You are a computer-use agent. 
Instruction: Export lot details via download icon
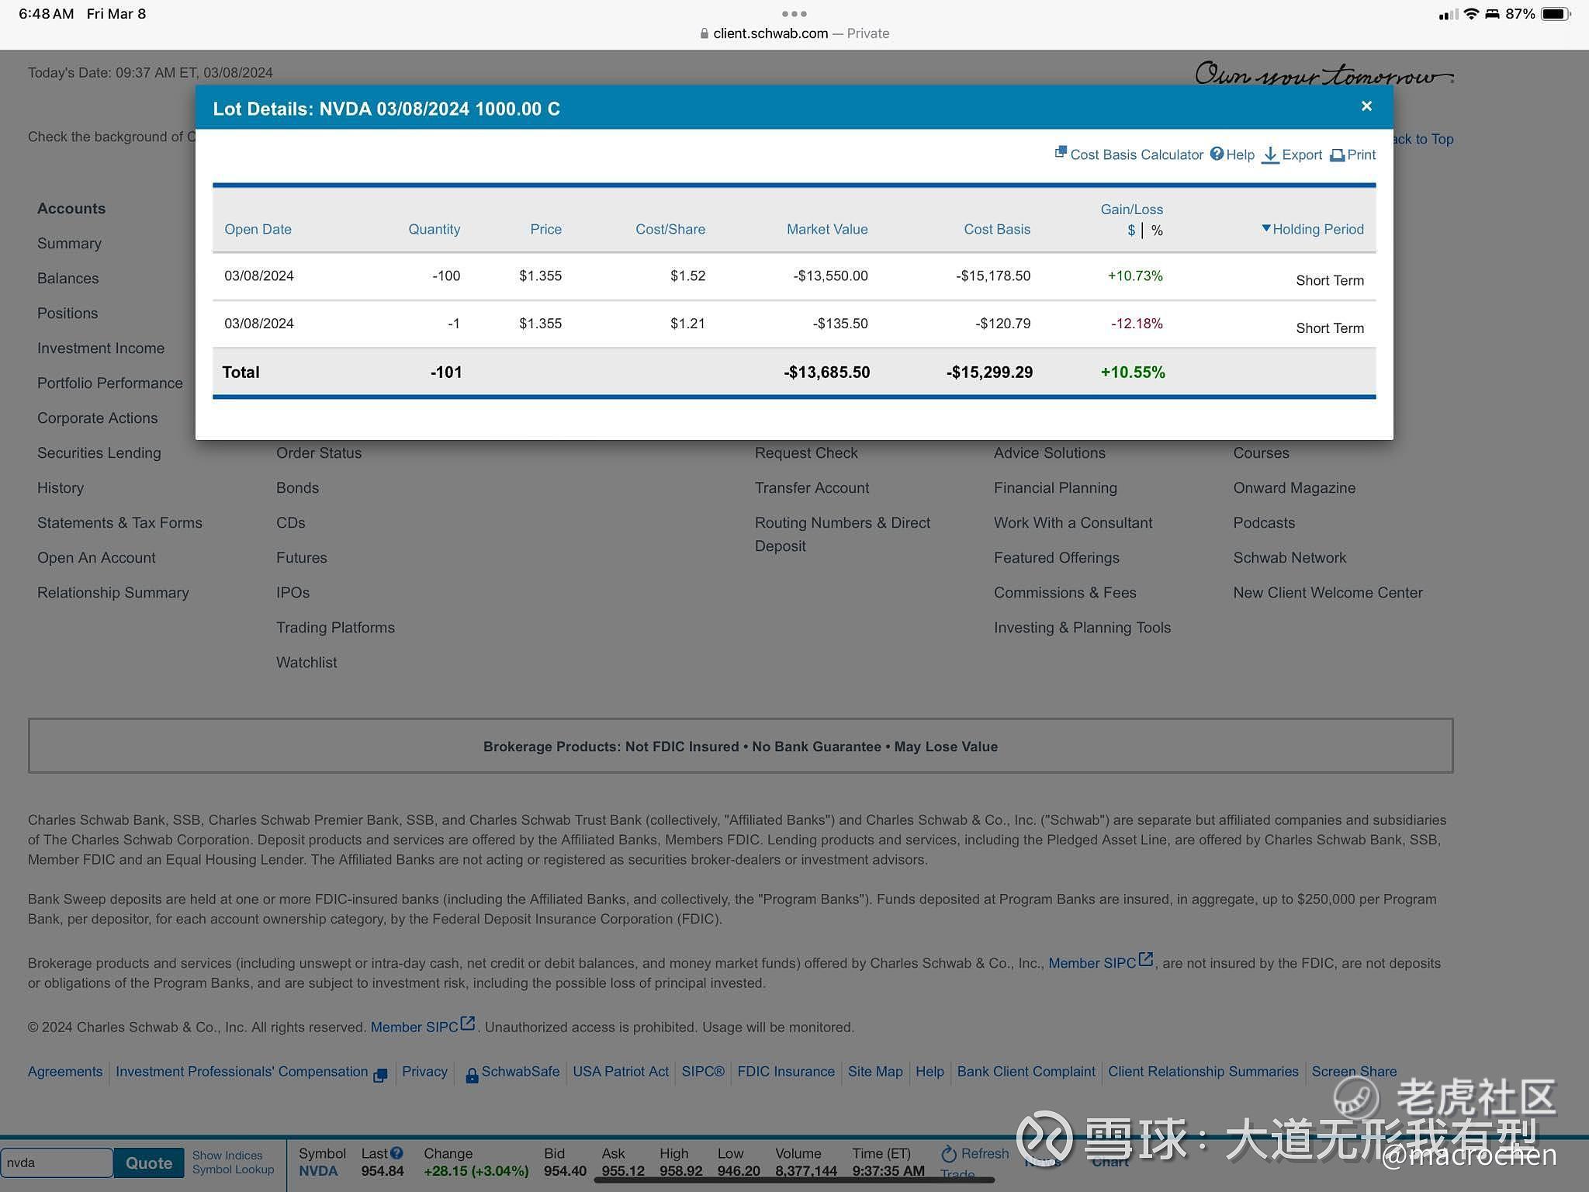pyautogui.click(x=1270, y=155)
